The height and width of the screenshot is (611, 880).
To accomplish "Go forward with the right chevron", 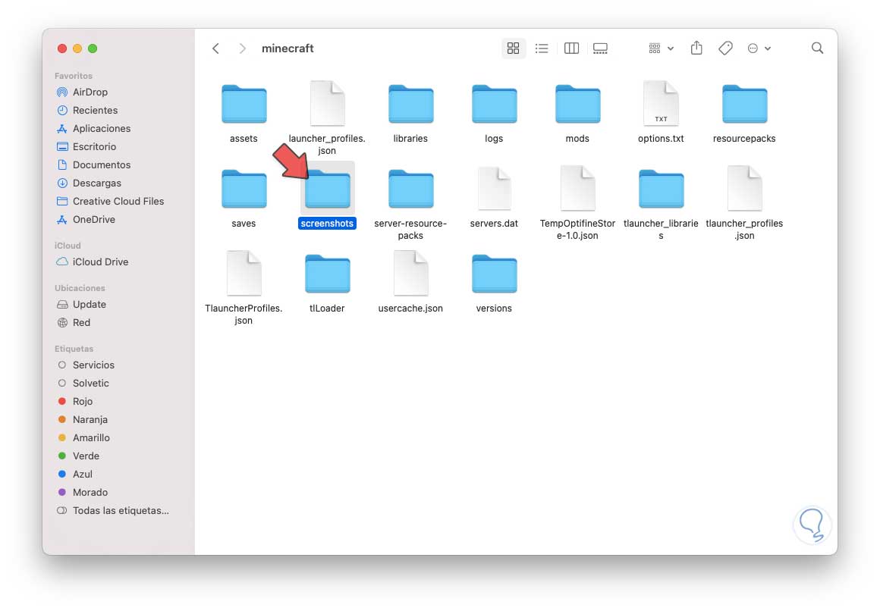I will point(243,49).
